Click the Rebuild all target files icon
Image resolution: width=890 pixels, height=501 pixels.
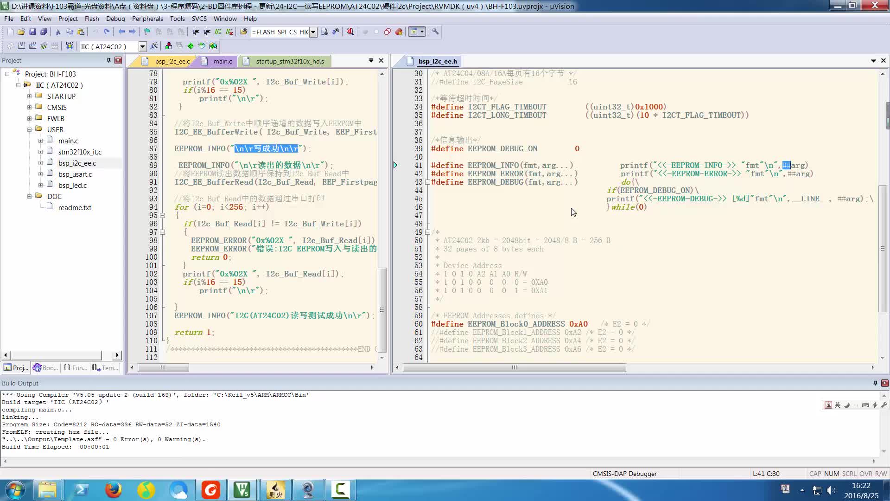coord(32,46)
